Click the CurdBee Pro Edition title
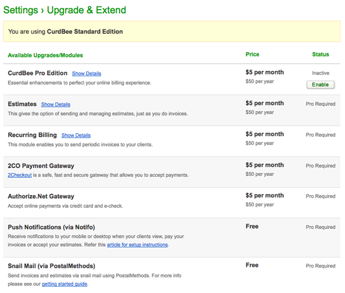Screen dimensions: 345x293 [x=38, y=73]
